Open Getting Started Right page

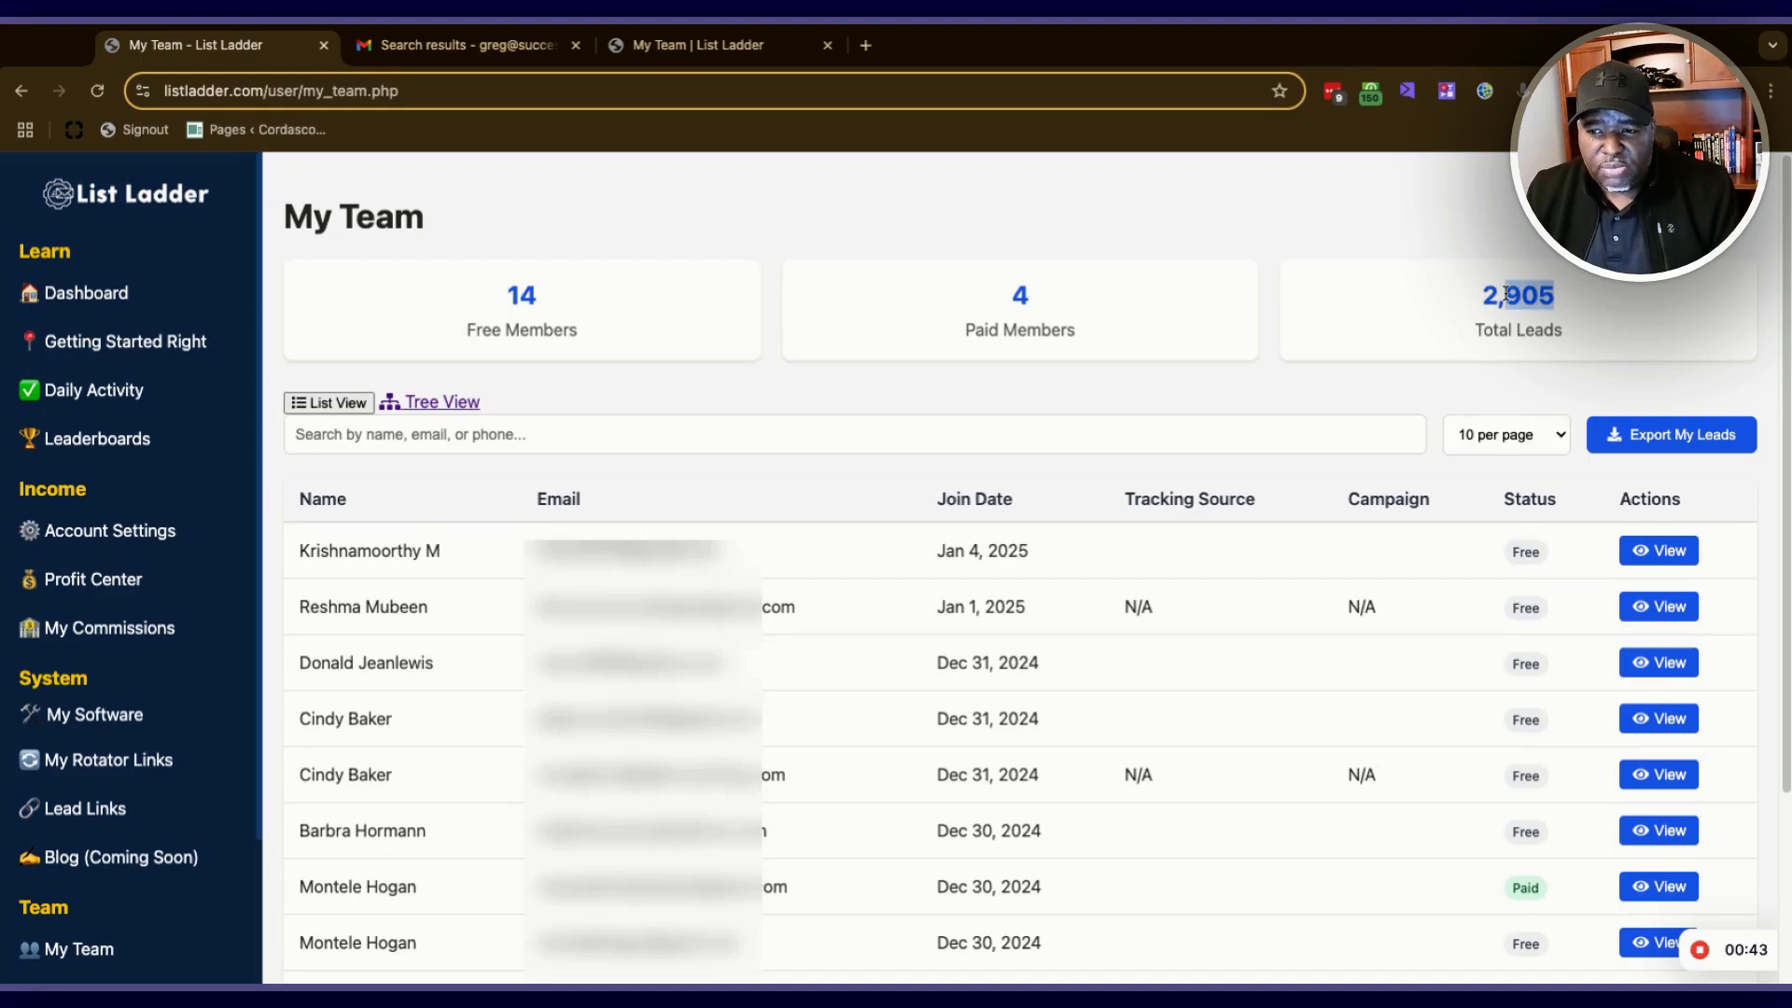[113, 342]
